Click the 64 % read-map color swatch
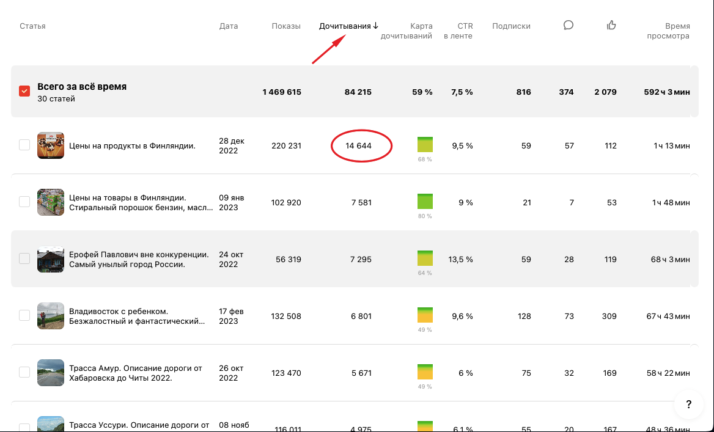Screen dimensions: 714x432 click(x=425, y=258)
